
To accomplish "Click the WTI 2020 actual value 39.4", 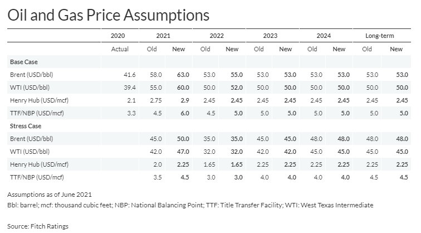I will click(x=123, y=87).
